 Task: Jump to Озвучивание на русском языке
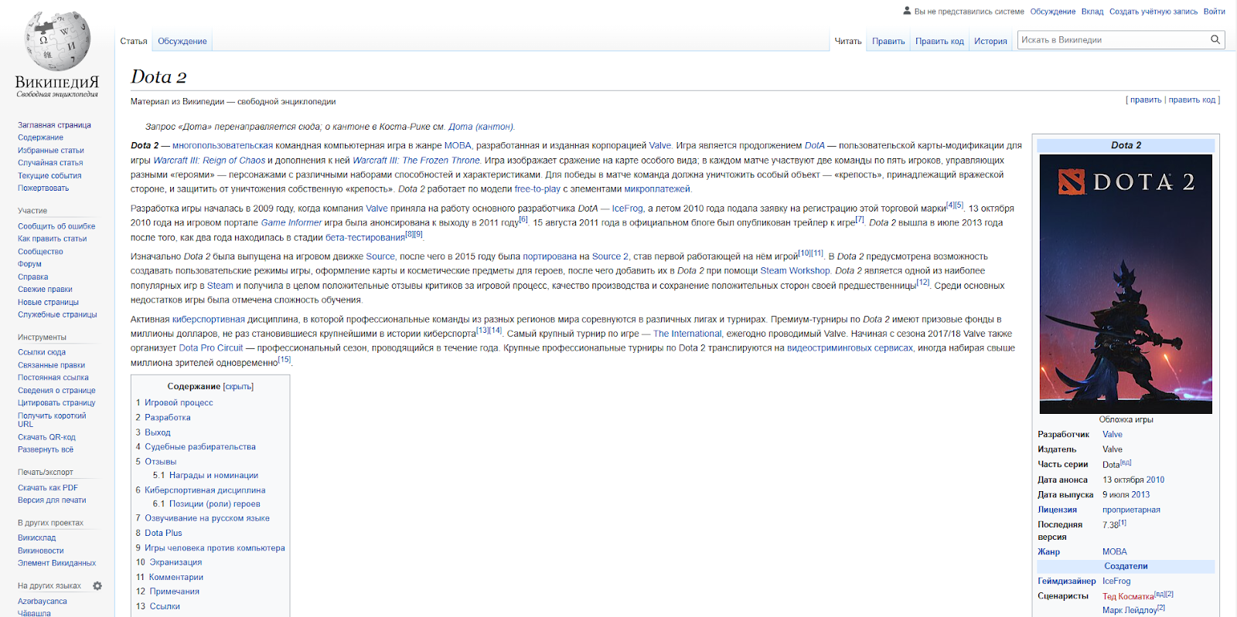point(207,518)
